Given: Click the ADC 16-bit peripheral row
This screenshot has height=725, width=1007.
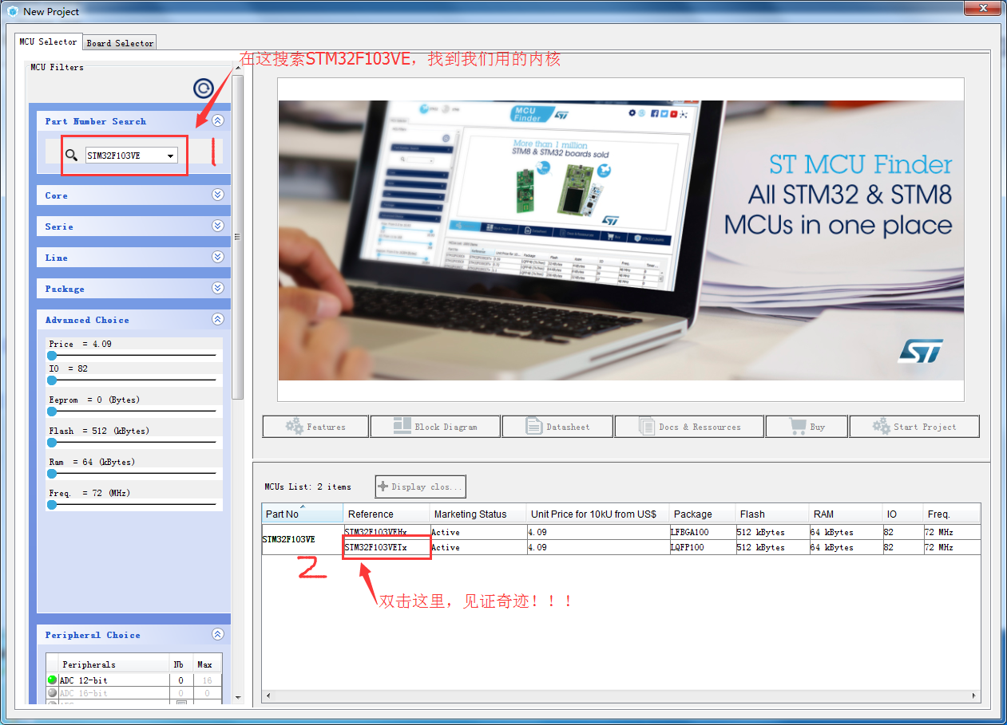Looking at the screenshot, I should 134,693.
